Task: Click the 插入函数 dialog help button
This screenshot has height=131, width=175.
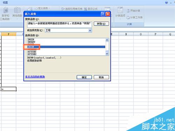Action: 103,14
